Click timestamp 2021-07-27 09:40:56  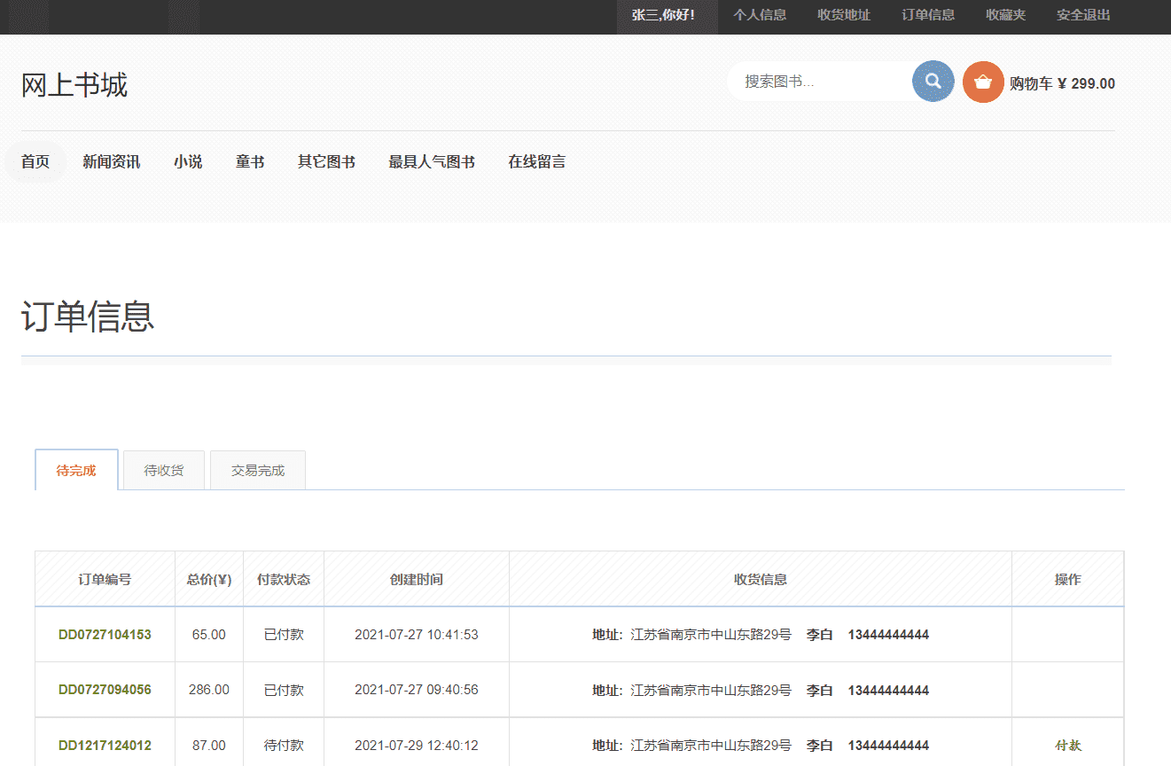[x=417, y=690]
